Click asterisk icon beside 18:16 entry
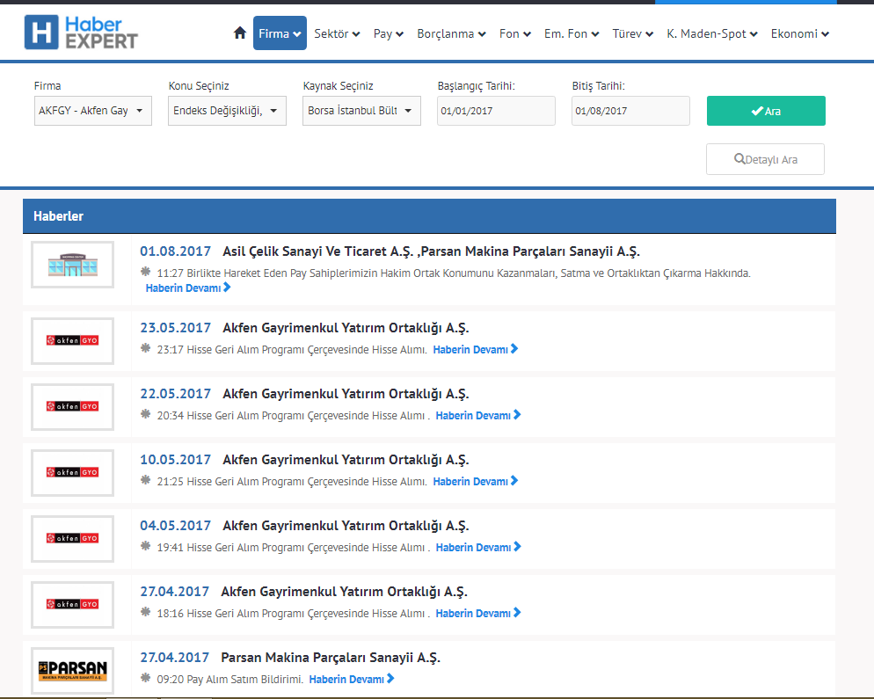 tap(145, 612)
